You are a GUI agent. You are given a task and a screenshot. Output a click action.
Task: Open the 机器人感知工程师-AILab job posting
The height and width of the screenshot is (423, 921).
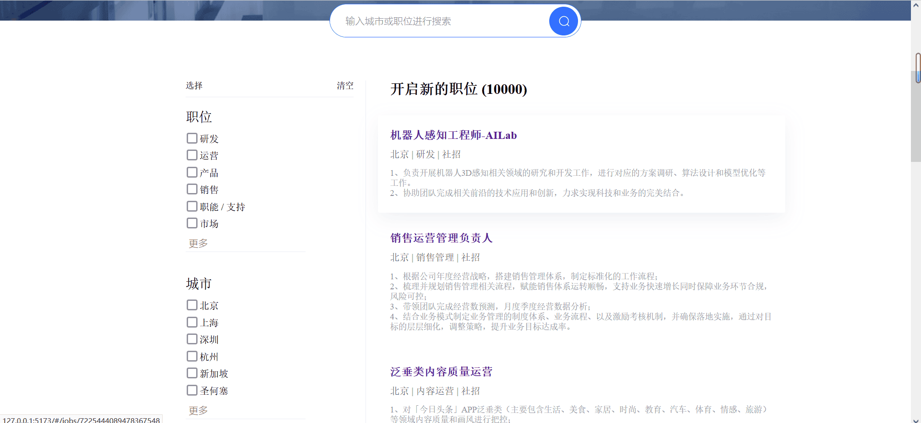tap(453, 136)
